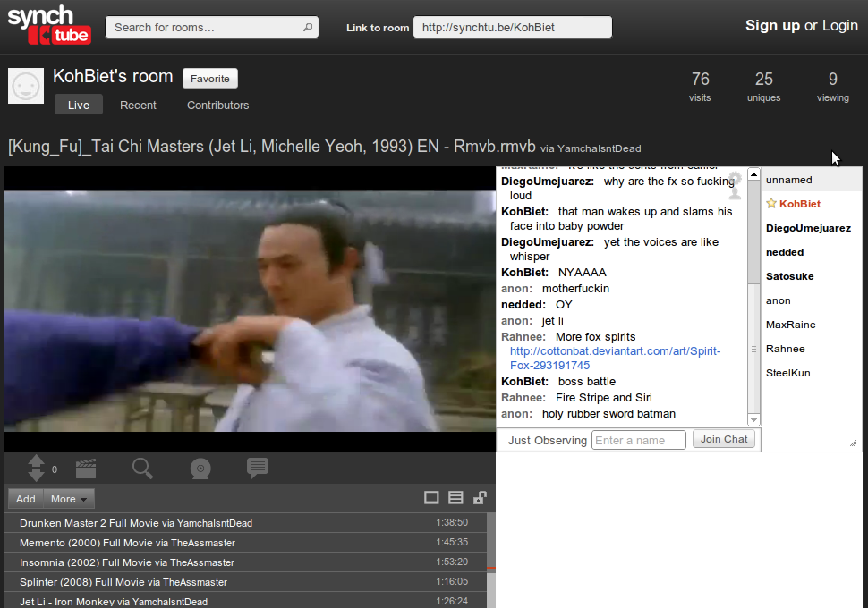The height and width of the screenshot is (608, 868).
Task: Open the cottonbat deviantart Spirit-Fox link
Action: coord(615,358)
